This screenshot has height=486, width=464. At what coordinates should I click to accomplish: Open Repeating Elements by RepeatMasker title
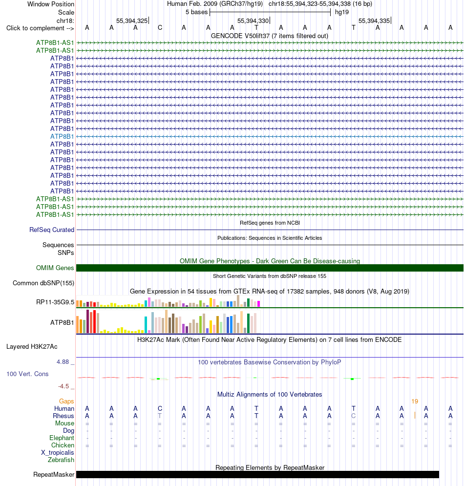click(270, 467)
